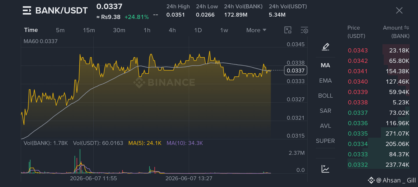
Task: Open the chart layout icon
Action: click(288, 30)
